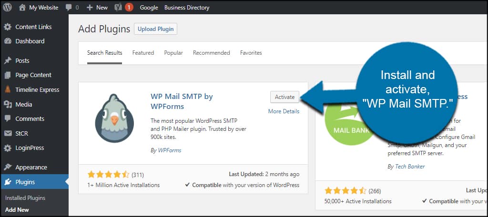Image resolution: width=488 pixels, height=217 pixels.
Task: Click the StCR envelope icon
Action: (8, 133)
